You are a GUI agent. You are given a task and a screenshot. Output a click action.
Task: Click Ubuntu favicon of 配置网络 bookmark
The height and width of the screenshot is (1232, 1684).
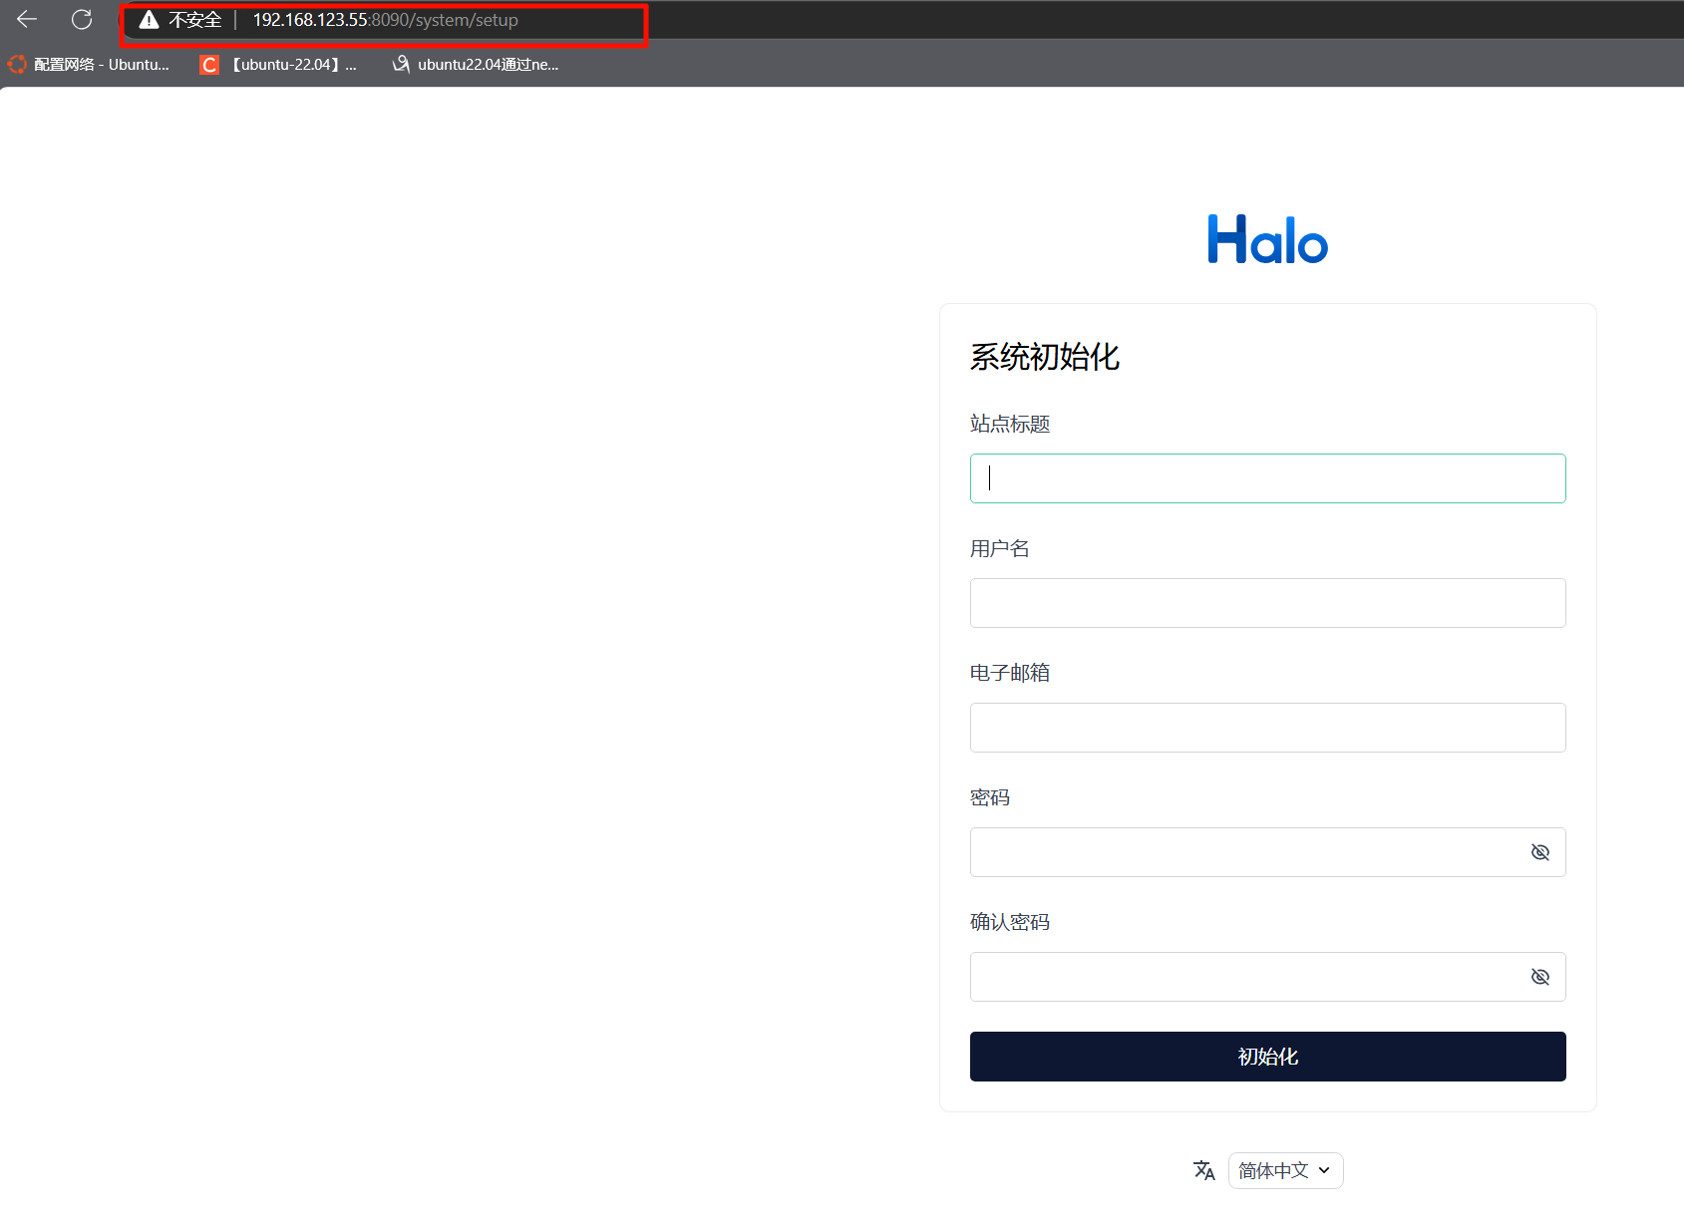tap(17, 65)
